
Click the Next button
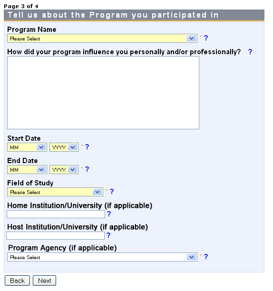[x=44, y=281]
